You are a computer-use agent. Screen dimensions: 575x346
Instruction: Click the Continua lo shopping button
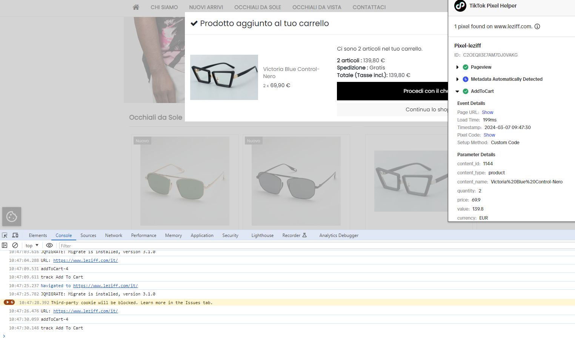392,109
